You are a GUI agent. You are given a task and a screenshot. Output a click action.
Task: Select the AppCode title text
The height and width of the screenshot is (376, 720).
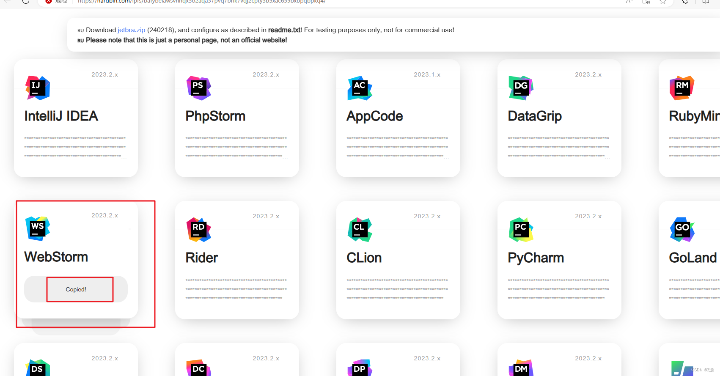375,116
